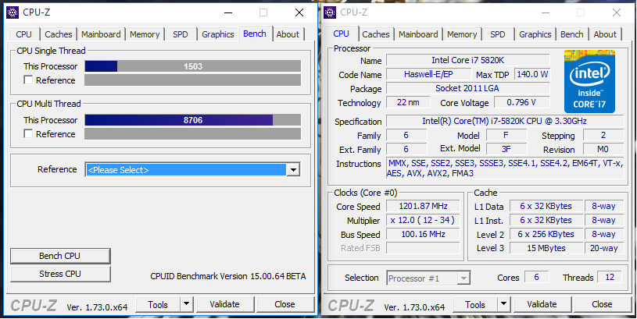Close the Bench window using title bar X
This screenshot has width=637, height=319.
pyautogui.click(x=299, y=12)
